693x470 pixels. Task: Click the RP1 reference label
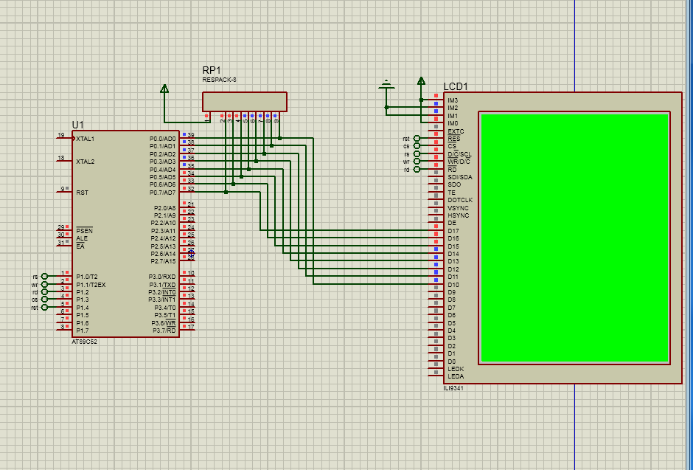tap(212, 70)
